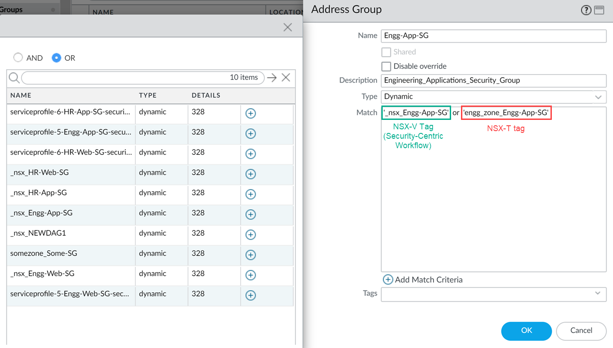Apply search filter with arrow icon
This screenshot has height=348, width=613.
point(272,78)
